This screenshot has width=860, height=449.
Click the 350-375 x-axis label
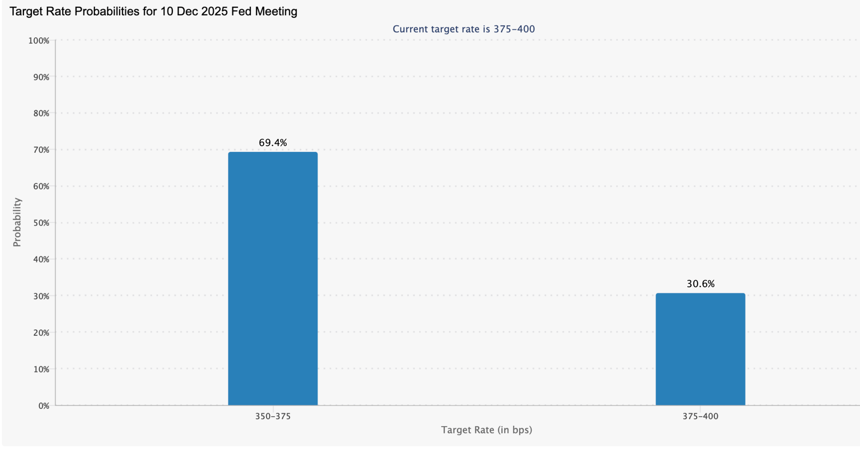(x=273, y=416)
